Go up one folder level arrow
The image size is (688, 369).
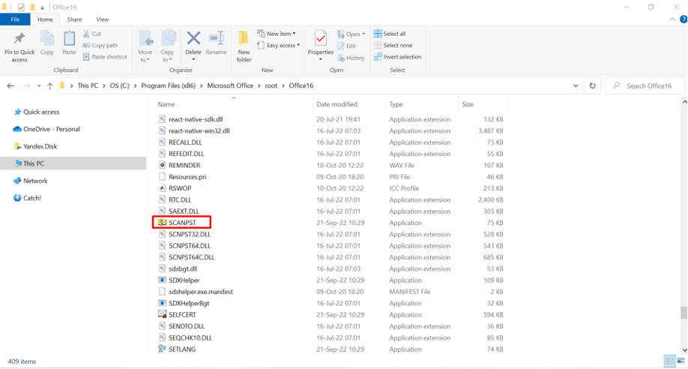point(49,86)
